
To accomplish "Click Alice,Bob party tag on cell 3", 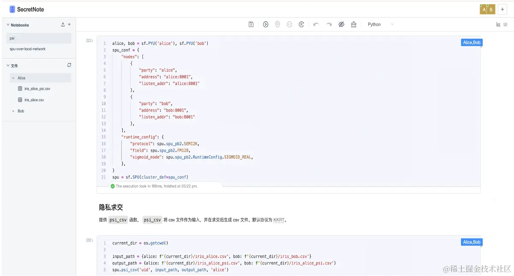I will tap(472, 242).
